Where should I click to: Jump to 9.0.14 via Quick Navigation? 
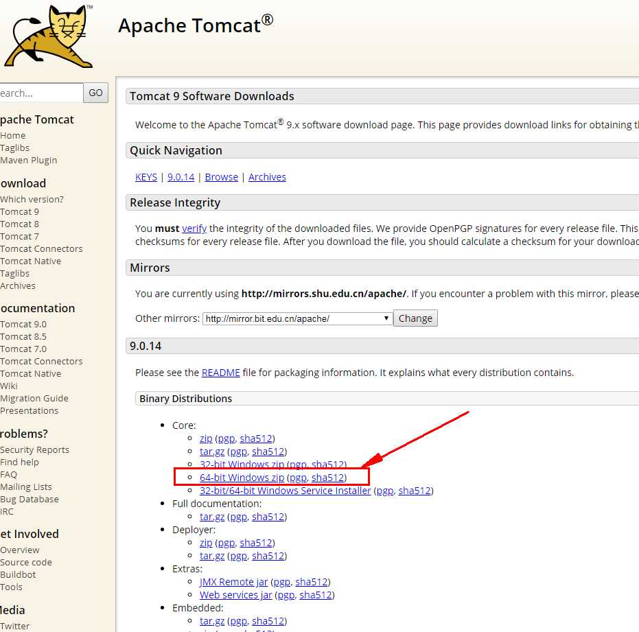[x=181, y=177]
